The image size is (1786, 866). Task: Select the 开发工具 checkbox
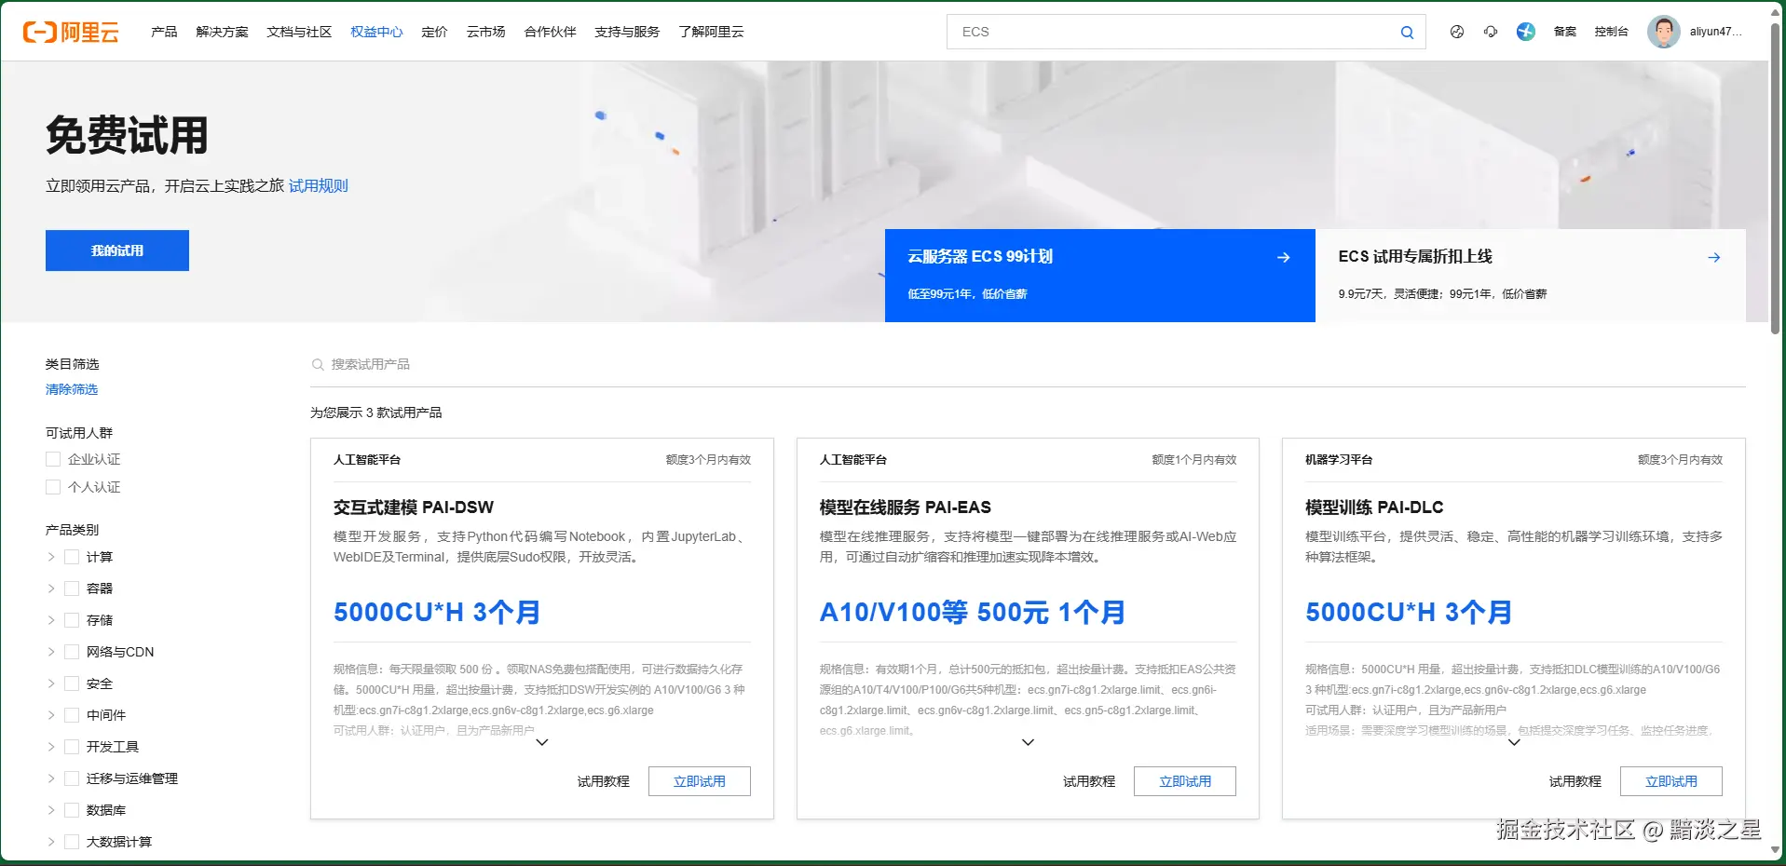coord(72,747)
